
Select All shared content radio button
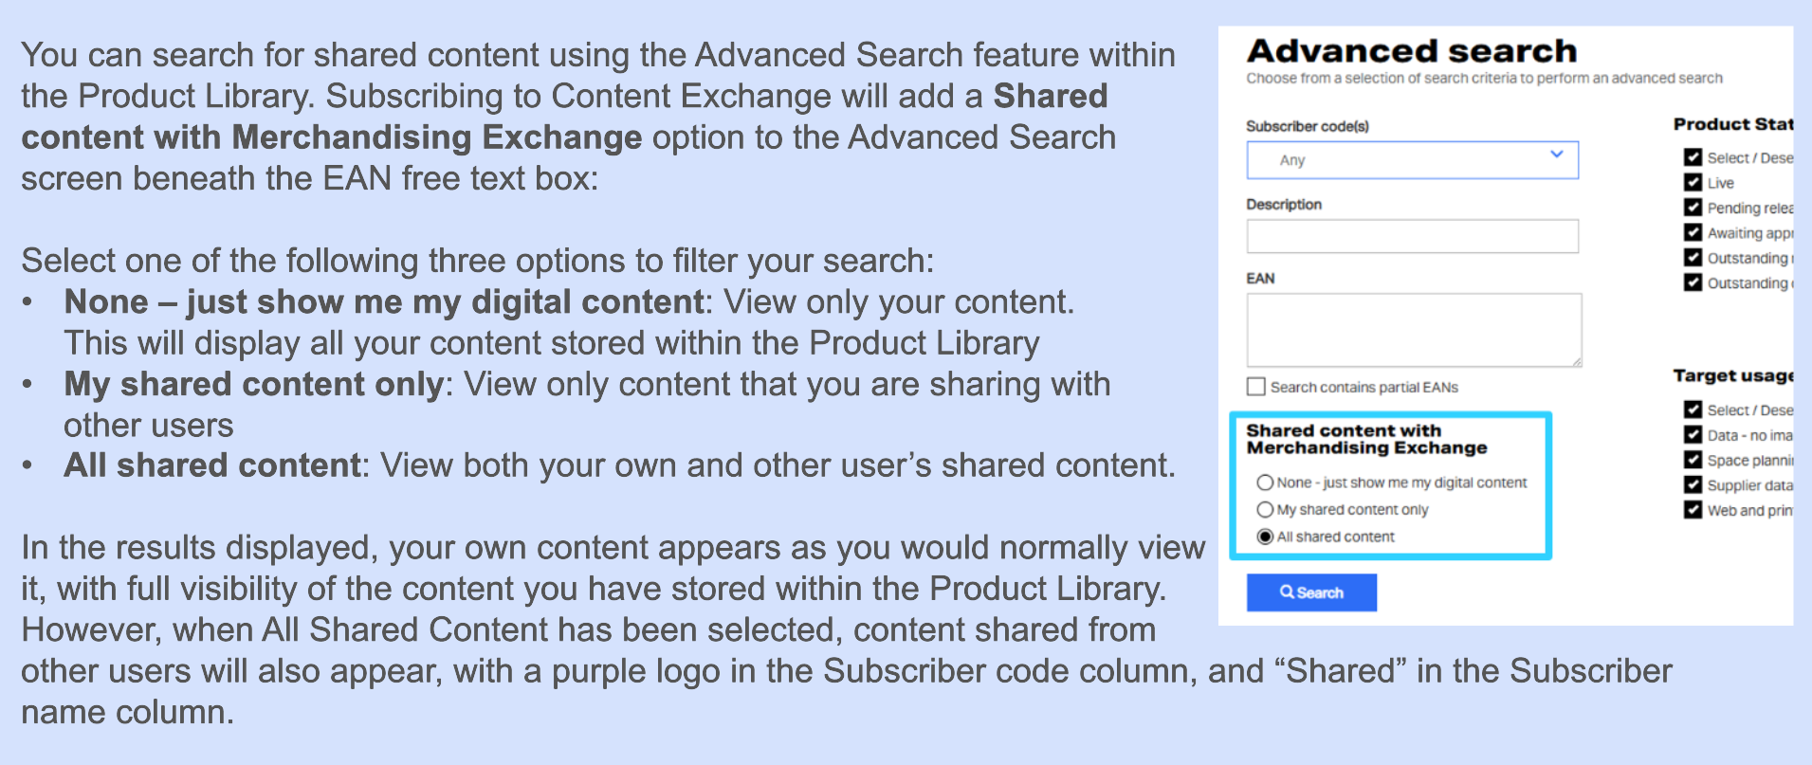pos(1265,537)
